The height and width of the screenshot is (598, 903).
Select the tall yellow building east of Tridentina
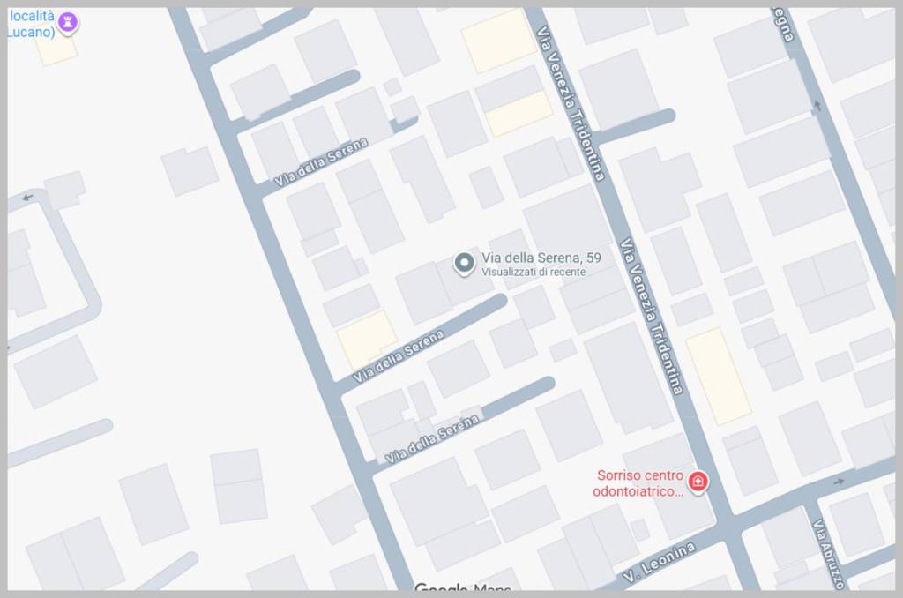coord(718,377)
